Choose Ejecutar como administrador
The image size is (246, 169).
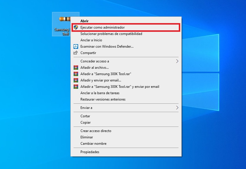click(126, 27)
